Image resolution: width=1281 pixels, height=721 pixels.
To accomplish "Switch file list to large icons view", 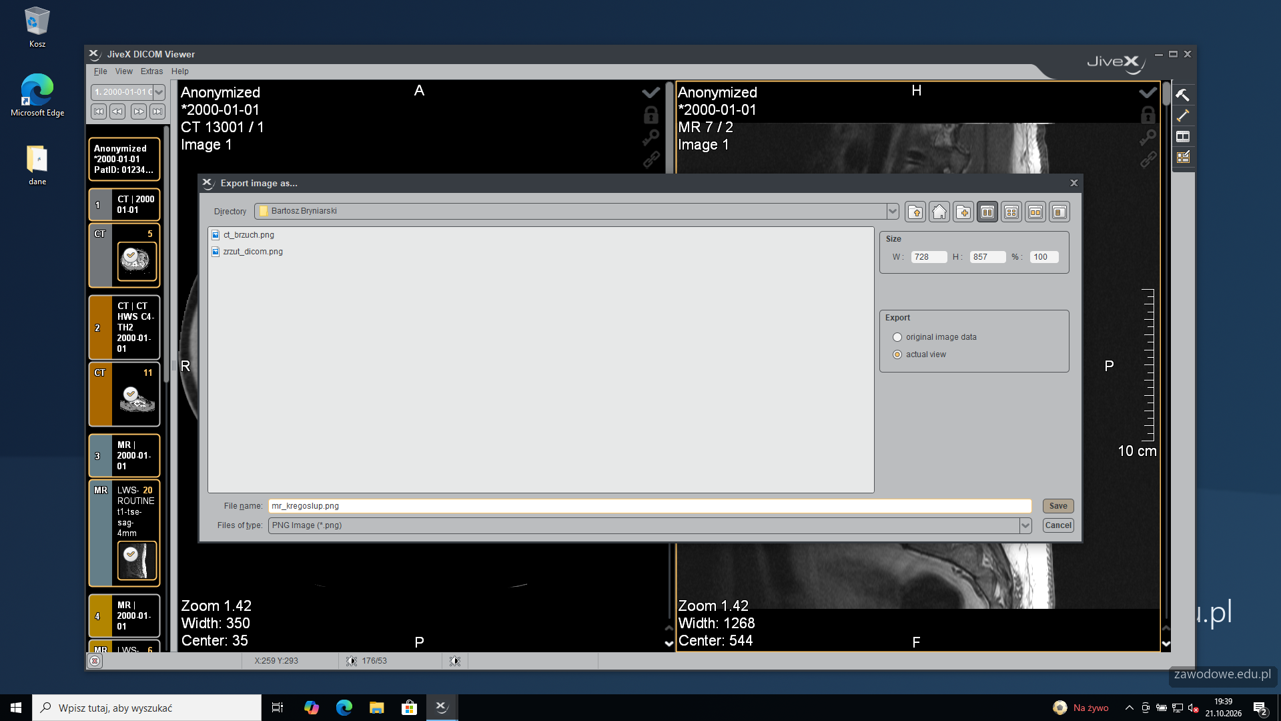I will [1035, 212].
